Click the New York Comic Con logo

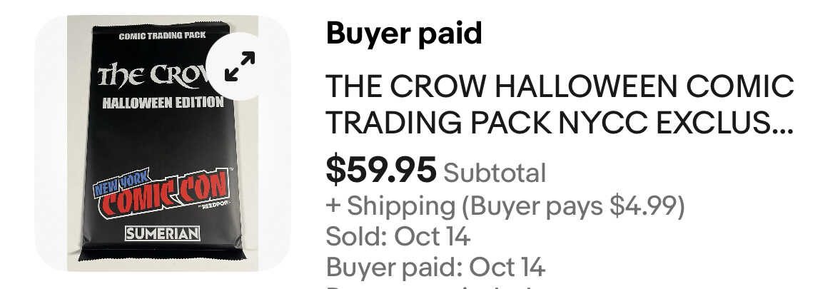162,193
